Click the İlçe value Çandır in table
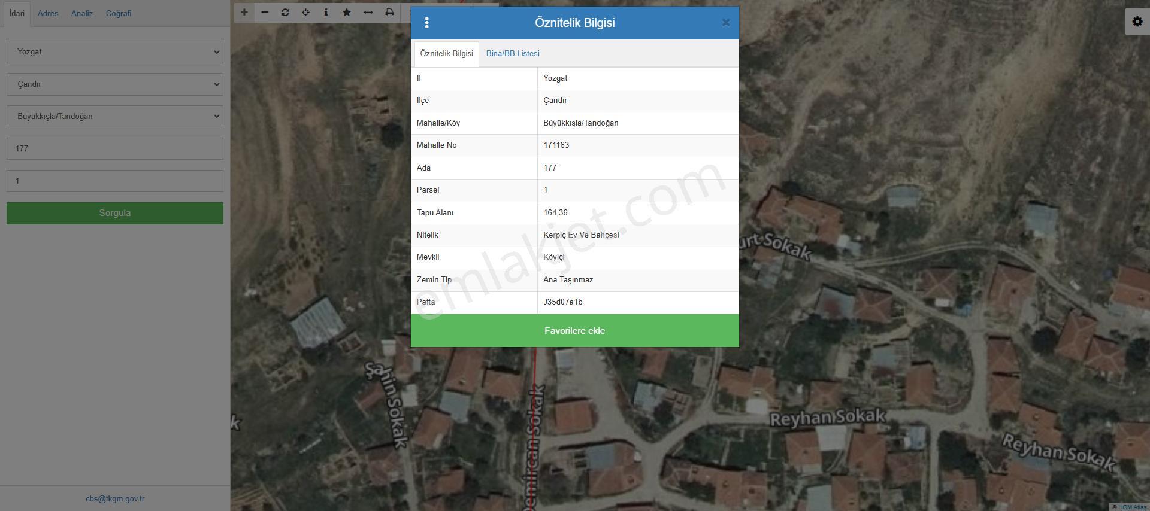This screenshot has width=1150, height=511. pyautogui.click(x=555, y=101)
